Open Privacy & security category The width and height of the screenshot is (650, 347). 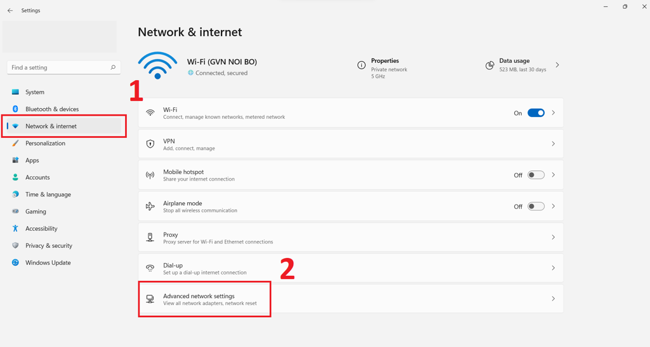[x=64, y=245]
